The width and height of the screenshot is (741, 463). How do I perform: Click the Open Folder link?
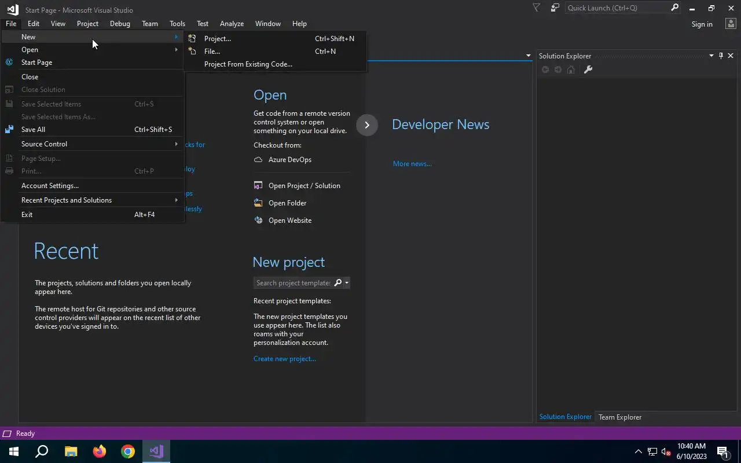pos(288,203)
